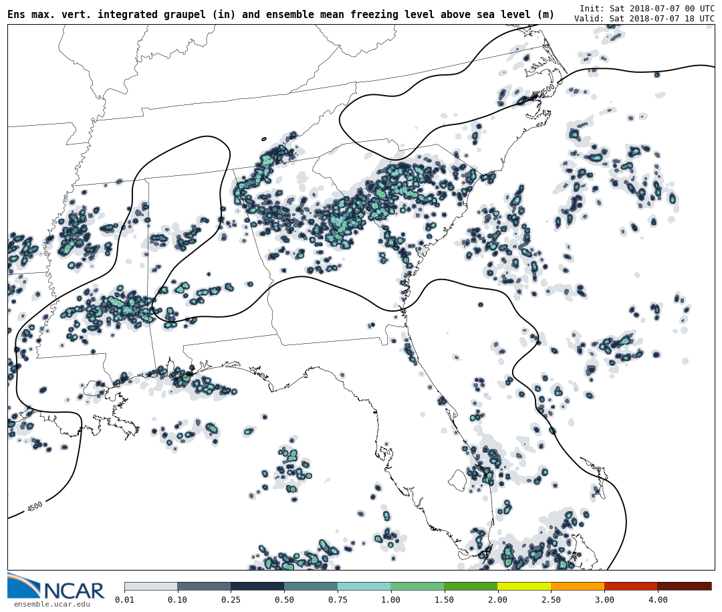
Task: Click the 4.00 tick label under colorbar
Action: coord(657,600)
